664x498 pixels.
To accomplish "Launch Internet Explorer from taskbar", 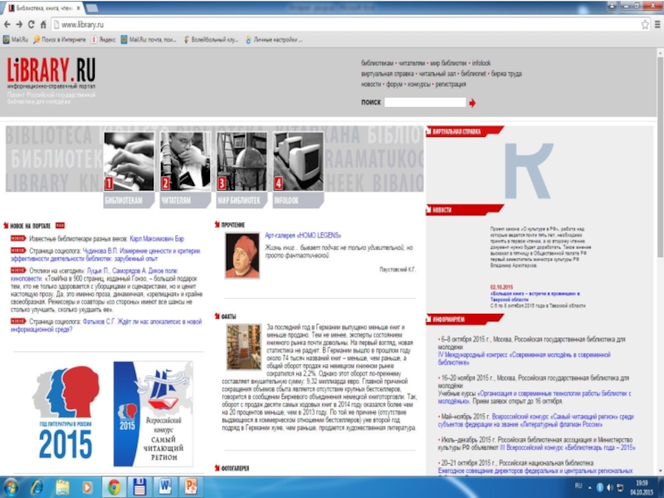I will (x=37, y=487).
